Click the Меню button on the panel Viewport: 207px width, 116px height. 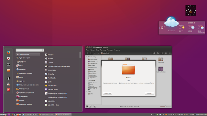[4, 115]
